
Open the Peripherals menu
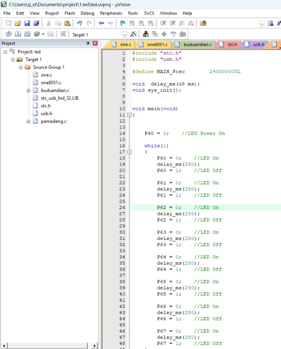(x=111, y=13)
